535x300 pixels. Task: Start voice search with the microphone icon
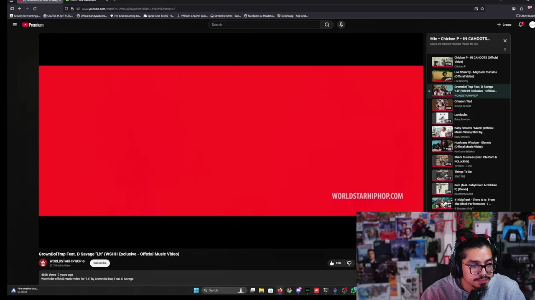coord(341,25)
